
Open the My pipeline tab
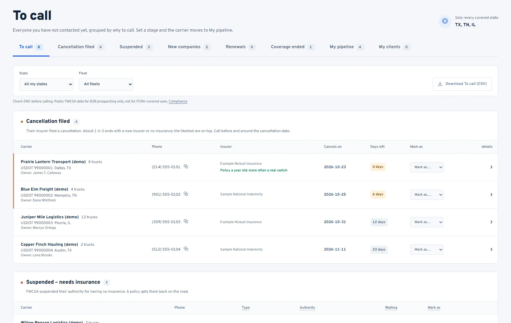tap(347, 47)
